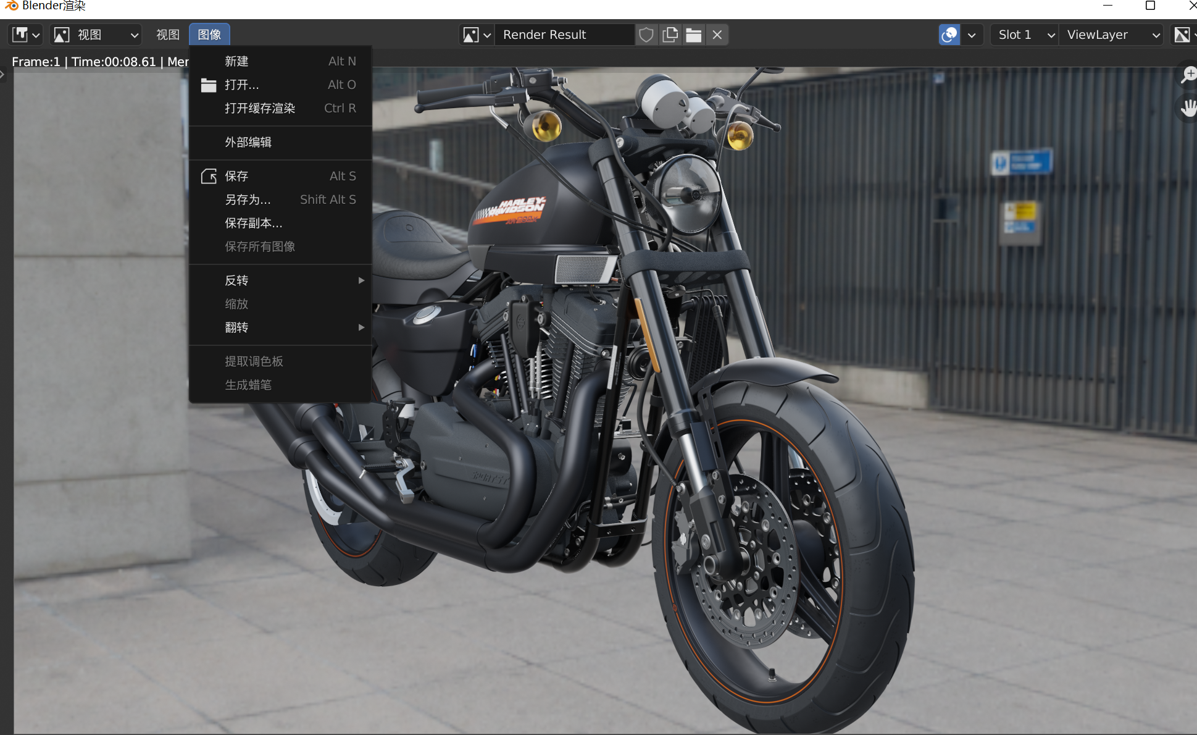
Task: Click 另存为... menu entry
Action: point(280,199)
